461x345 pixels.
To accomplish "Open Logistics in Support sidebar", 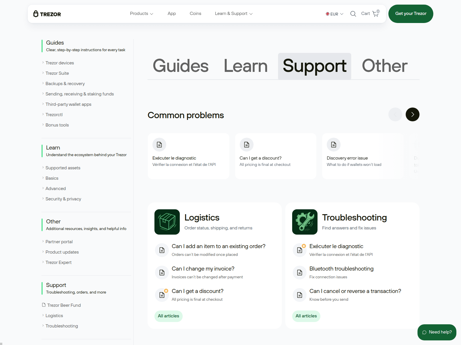I will coord(54,316).
